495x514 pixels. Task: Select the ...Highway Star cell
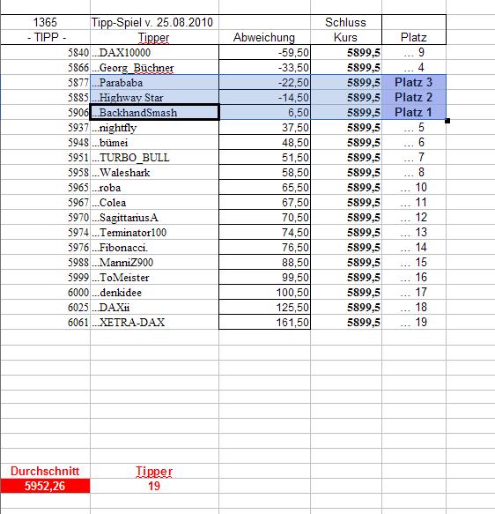[154, 97]
